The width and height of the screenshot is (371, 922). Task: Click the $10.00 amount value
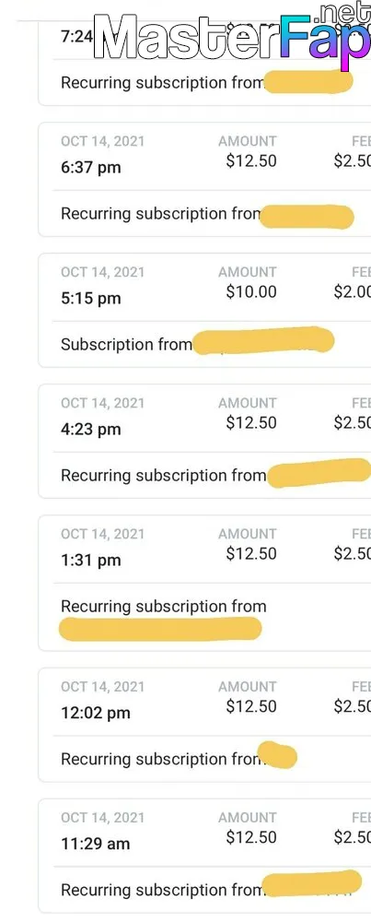pos(251,291)
